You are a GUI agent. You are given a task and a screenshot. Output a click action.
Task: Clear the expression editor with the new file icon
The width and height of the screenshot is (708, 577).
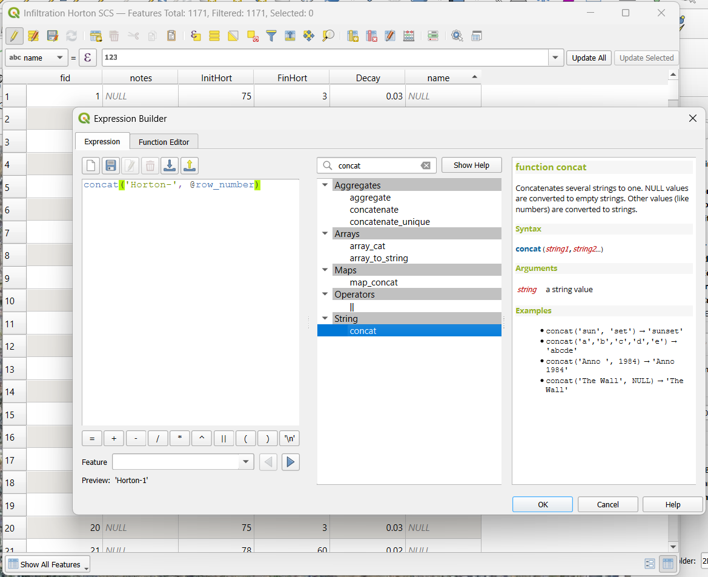pos(91,165)
